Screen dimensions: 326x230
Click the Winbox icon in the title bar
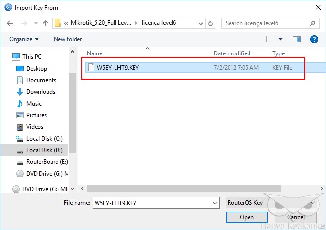8,7
